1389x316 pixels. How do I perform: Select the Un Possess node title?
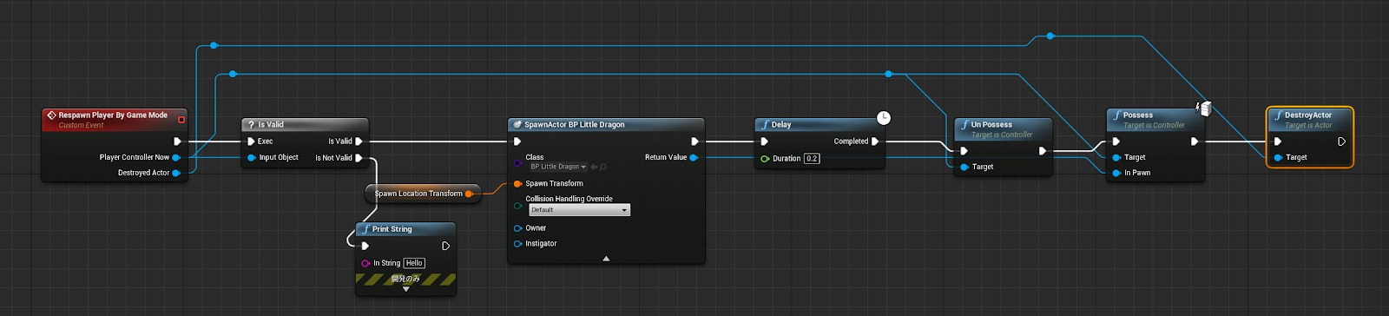click(x=991, y=125)
